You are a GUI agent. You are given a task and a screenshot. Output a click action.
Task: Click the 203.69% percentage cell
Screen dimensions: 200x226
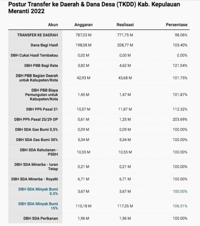pyautogui.click(x=180, y=119)
